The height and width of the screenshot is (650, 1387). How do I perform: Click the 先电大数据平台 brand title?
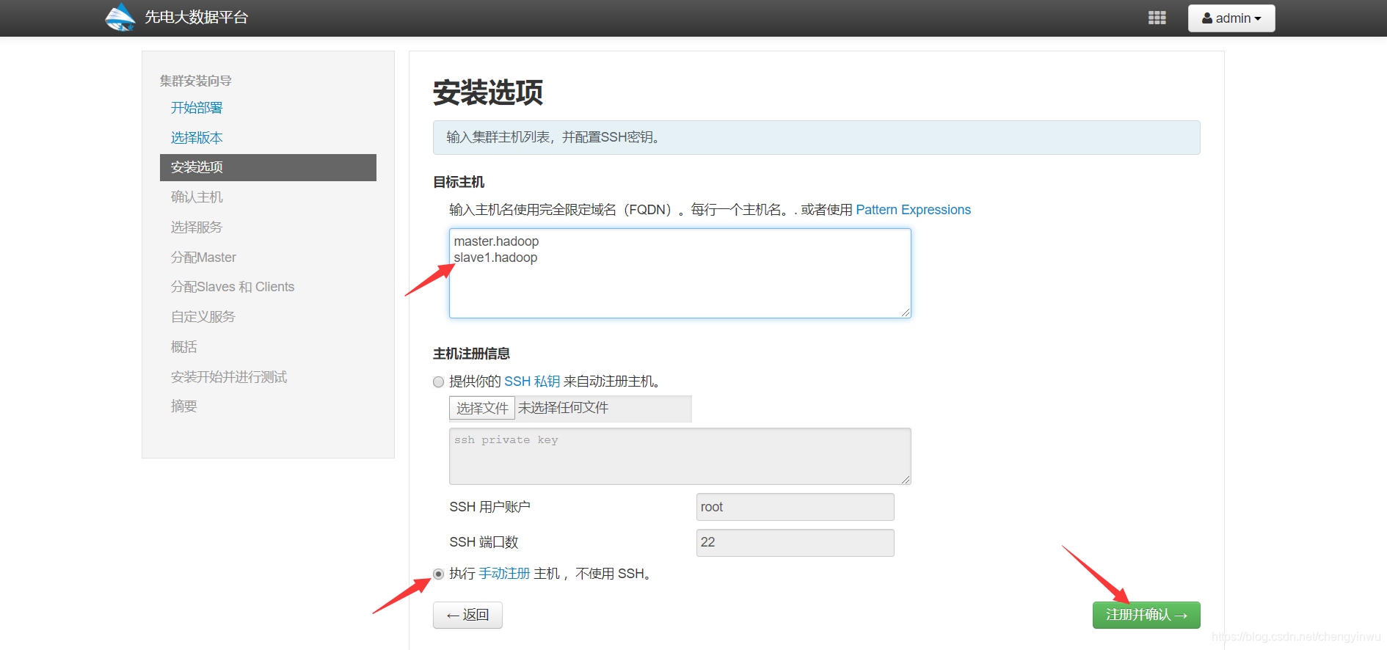tap(197, 18)
